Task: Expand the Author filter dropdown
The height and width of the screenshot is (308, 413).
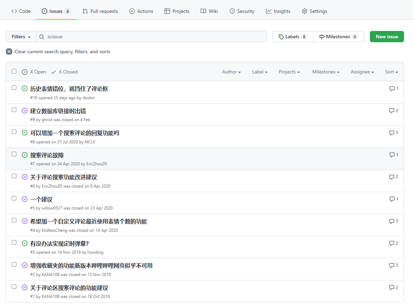Action: tap(232, 72)
